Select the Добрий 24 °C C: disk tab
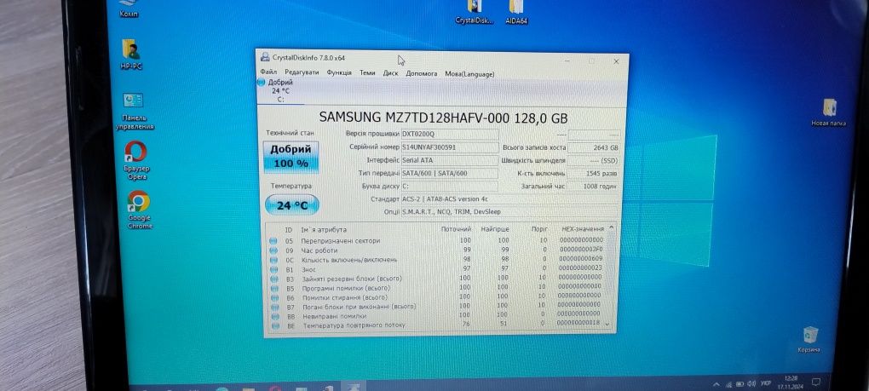The height and width of the screenshot is (391, 869). click(280, 91)
